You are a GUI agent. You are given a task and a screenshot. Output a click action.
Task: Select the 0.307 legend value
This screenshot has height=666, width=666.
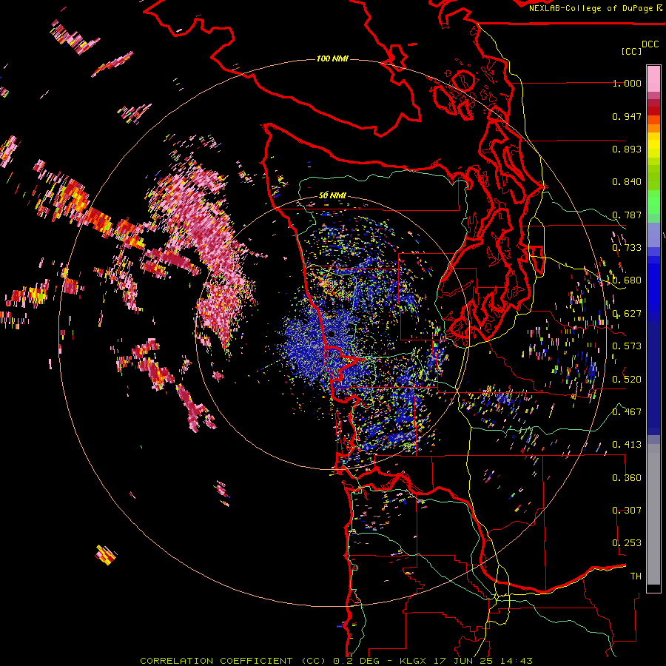pos(627,511)
